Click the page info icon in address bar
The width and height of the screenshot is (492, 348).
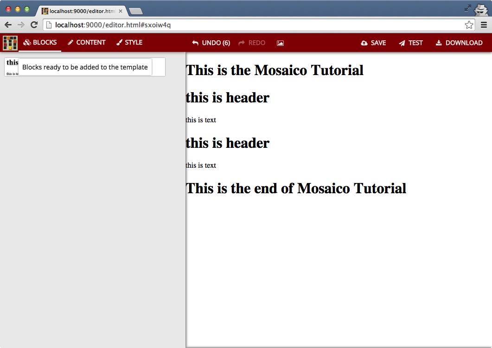(x=49, y=25)
